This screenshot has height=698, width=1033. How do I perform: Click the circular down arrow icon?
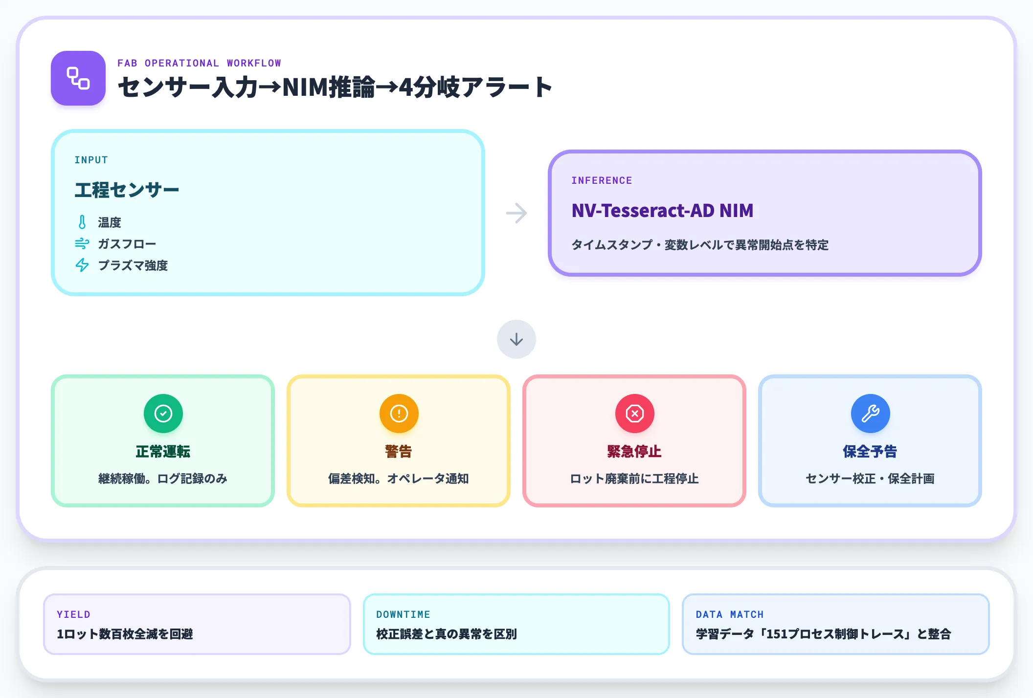(x=516, y=339)
